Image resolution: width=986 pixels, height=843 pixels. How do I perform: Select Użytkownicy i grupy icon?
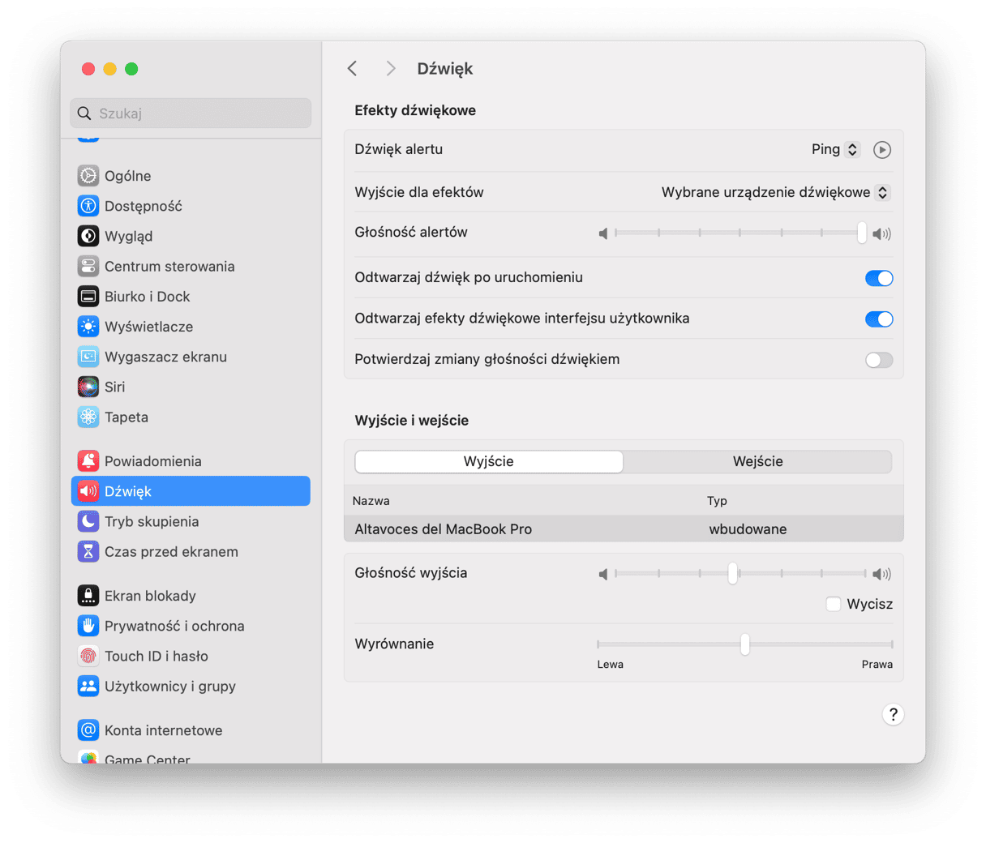coord(88,687)
